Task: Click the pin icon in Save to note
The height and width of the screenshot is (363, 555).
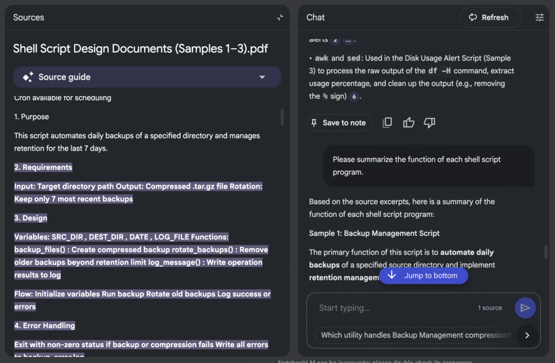Action: tap(315, 123)
